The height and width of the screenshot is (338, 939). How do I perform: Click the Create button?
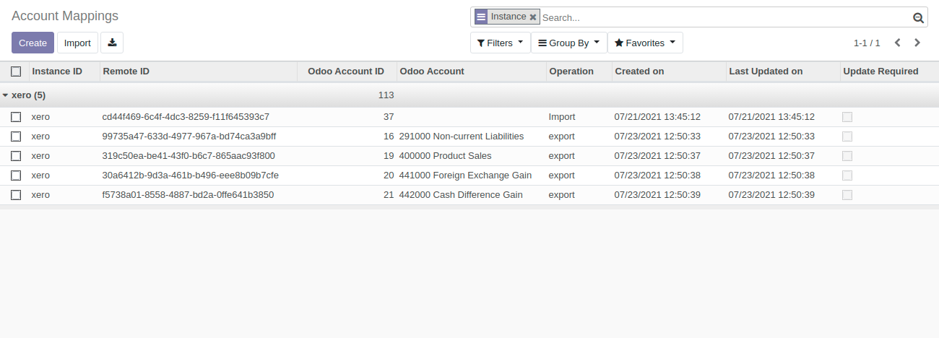coord(33,43)
